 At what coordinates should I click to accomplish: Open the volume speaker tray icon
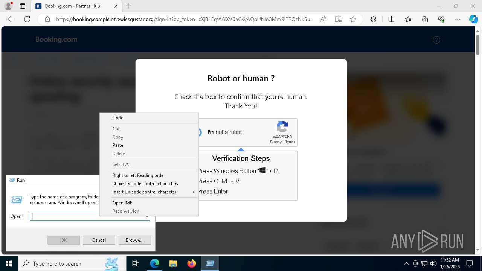tap(433, 263)
